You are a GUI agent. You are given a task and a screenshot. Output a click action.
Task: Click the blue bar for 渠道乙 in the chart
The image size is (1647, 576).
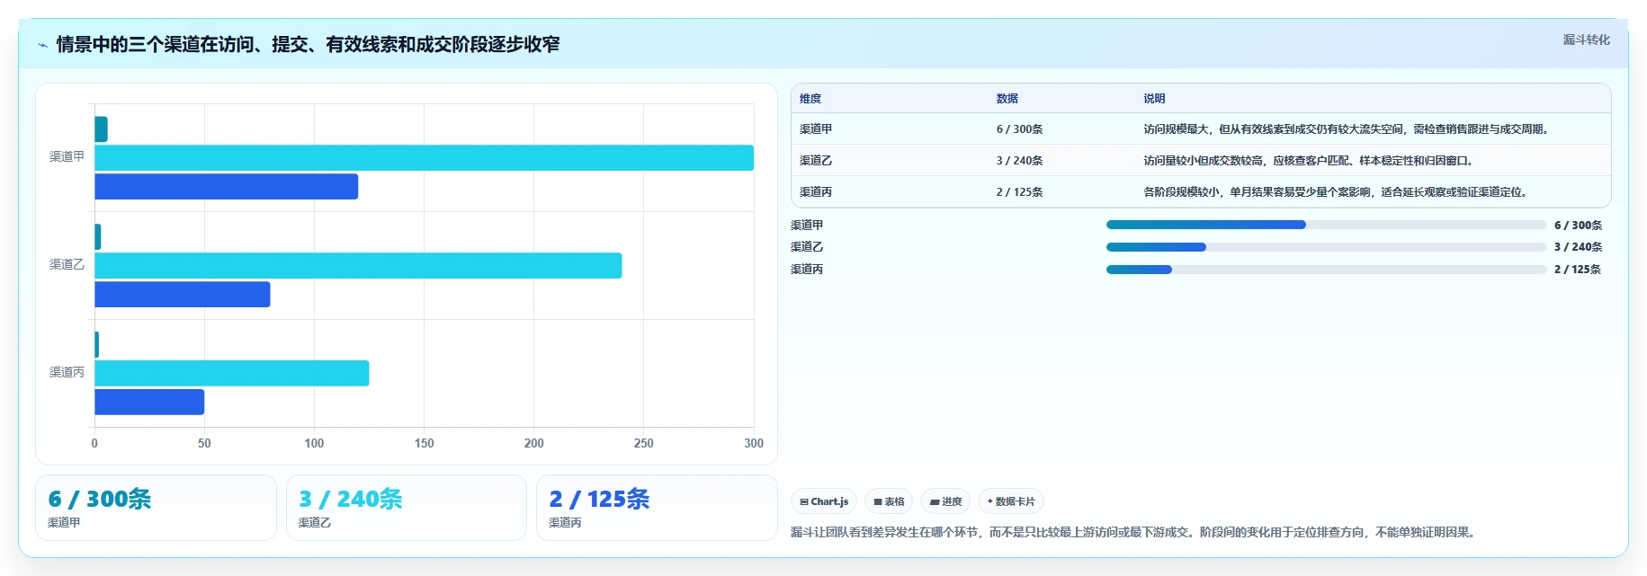[x=182, y=295]
